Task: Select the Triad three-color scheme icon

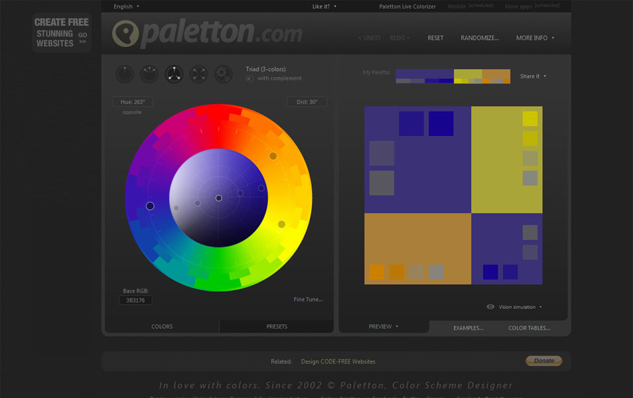Action: tap(174, 74)
